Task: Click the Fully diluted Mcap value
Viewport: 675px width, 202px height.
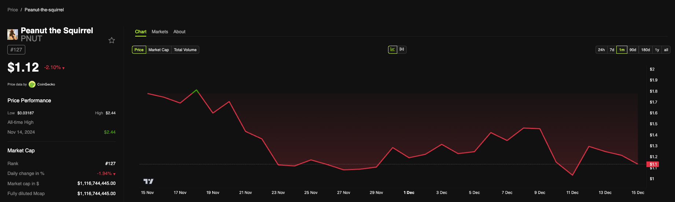Action: pos(96,194)
